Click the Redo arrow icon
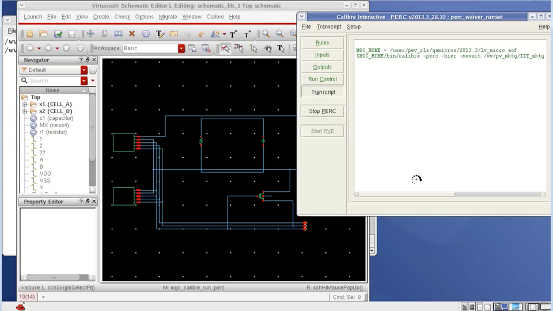 click(x=202, y=34)
